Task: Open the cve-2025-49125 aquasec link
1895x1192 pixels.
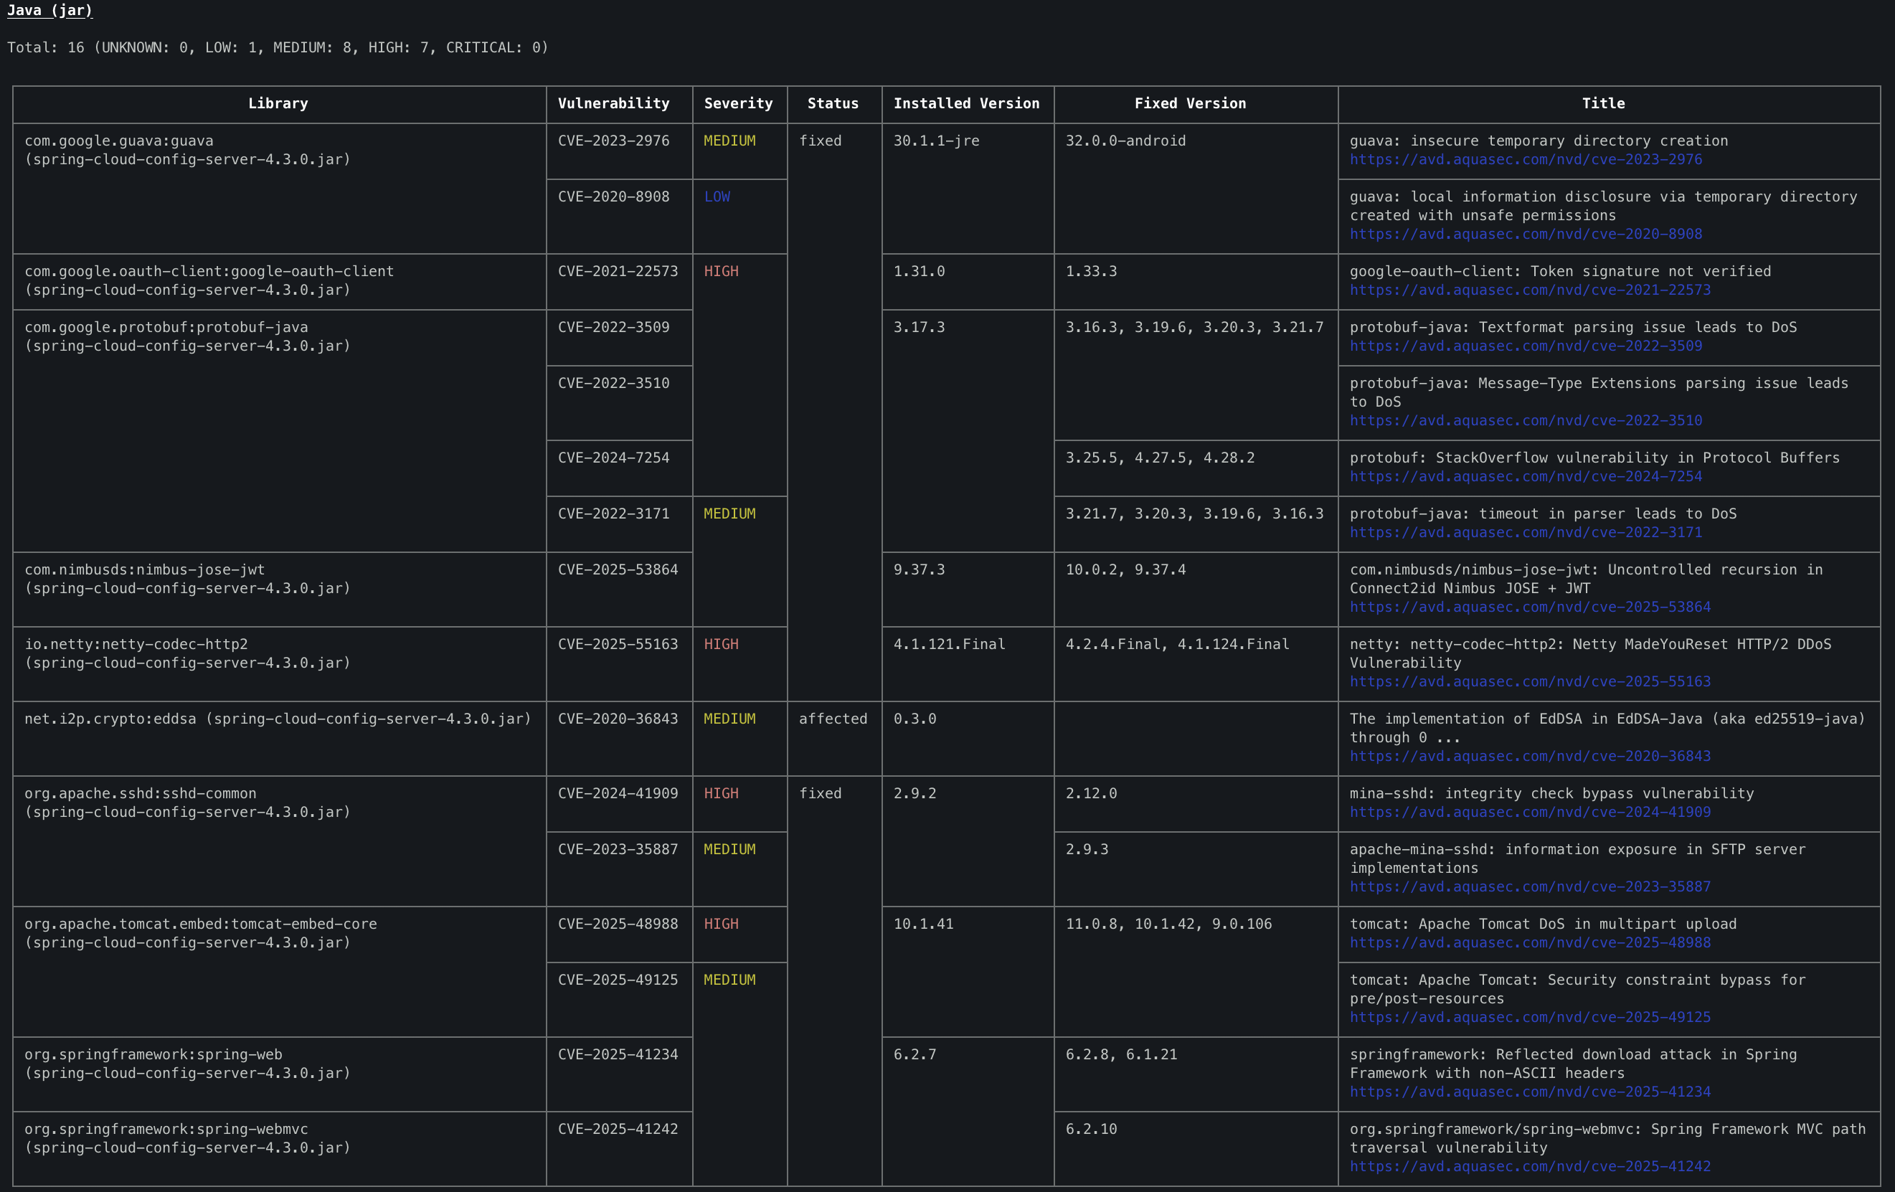Action: tap(1530, 1017)
